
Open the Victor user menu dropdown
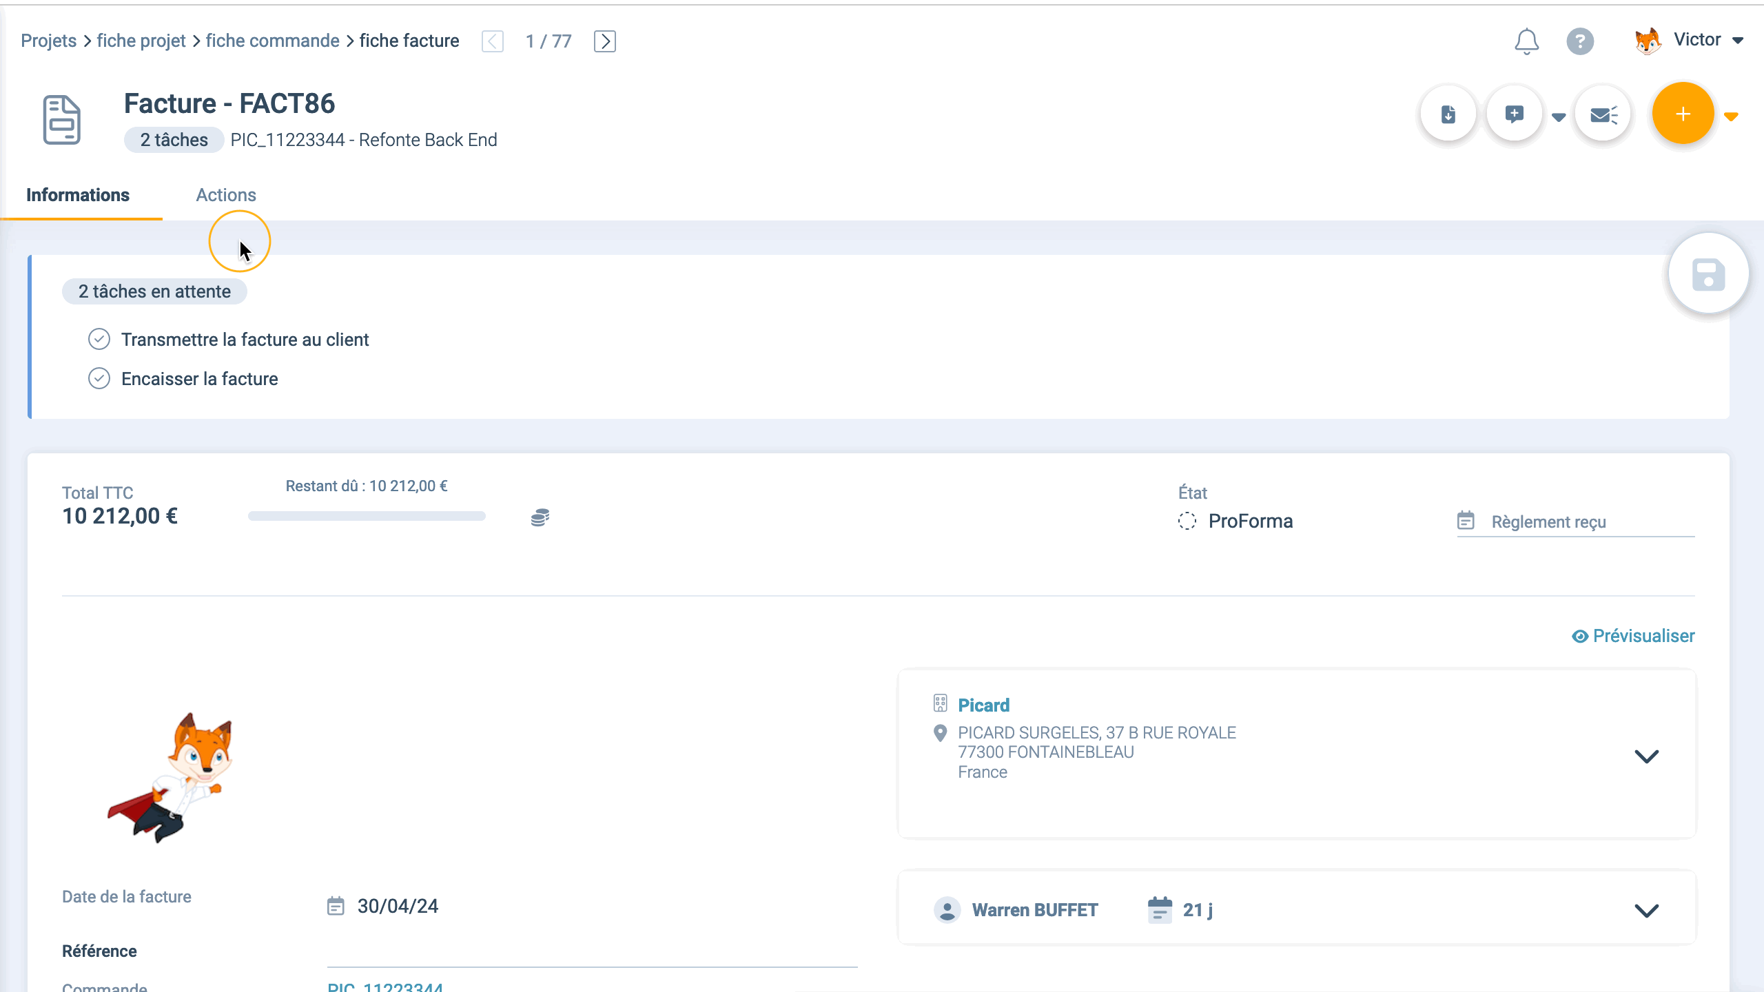pos(1738,41)
